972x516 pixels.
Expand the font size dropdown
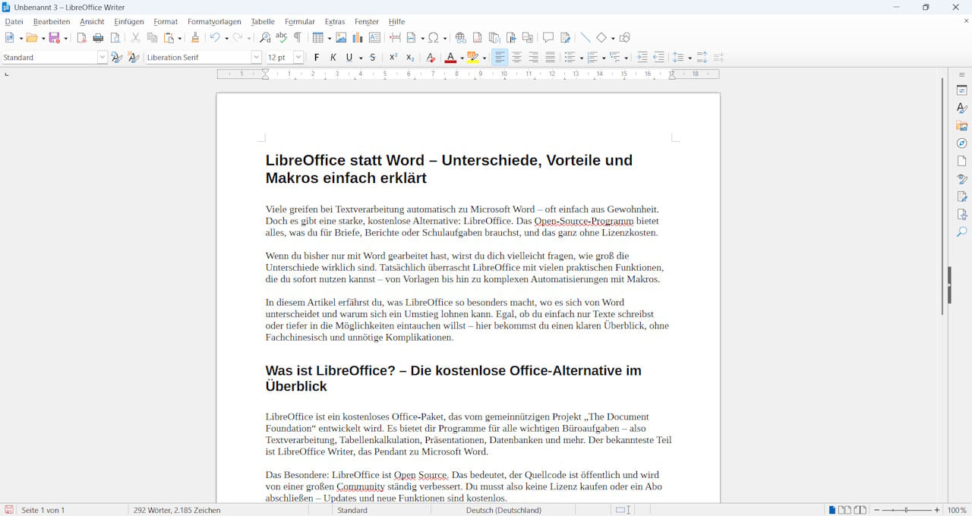coord(298,58)
